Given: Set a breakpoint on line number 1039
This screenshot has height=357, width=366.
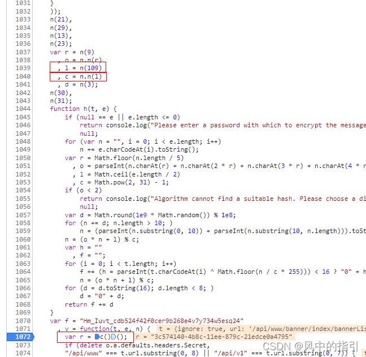Looking at the screenshot, I should pos(23,68).
